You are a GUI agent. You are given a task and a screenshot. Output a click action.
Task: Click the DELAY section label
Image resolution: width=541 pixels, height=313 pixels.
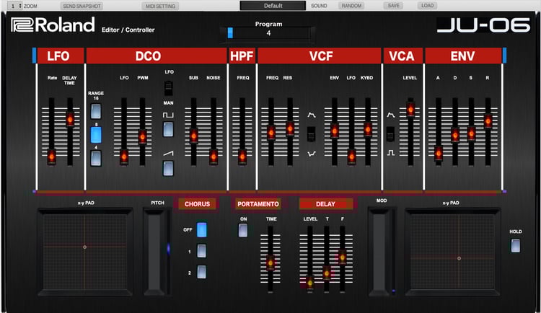(325, 204)
